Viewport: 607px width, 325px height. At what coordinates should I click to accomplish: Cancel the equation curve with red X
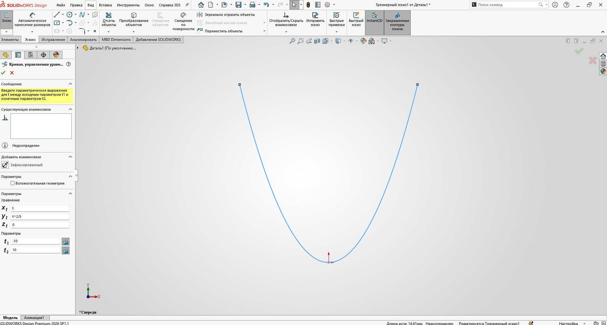pyautogui.click(x=12, y=73)
